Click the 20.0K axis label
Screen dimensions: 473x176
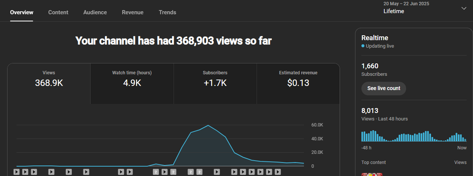click(x=317, y=152)
